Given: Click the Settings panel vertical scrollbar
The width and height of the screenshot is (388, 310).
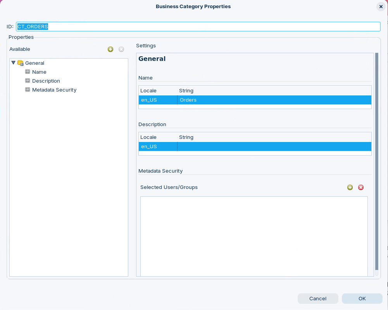Looking at the screenshot, I should pyautogui.click(x=377, y=163).
